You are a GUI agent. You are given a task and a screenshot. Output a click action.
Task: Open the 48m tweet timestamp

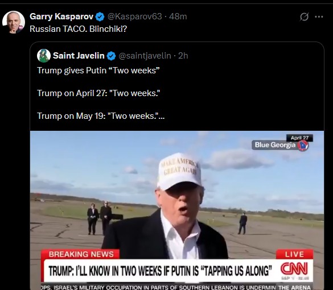coord(178,16)
